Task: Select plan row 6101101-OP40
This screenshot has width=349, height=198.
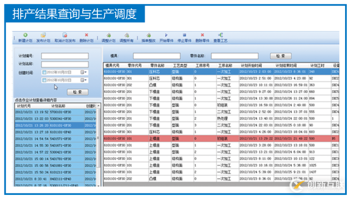Action: 56,132
